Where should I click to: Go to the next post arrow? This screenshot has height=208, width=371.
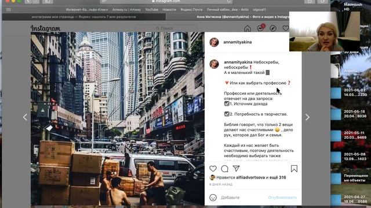pyautogui.click(x=307, y=117)
